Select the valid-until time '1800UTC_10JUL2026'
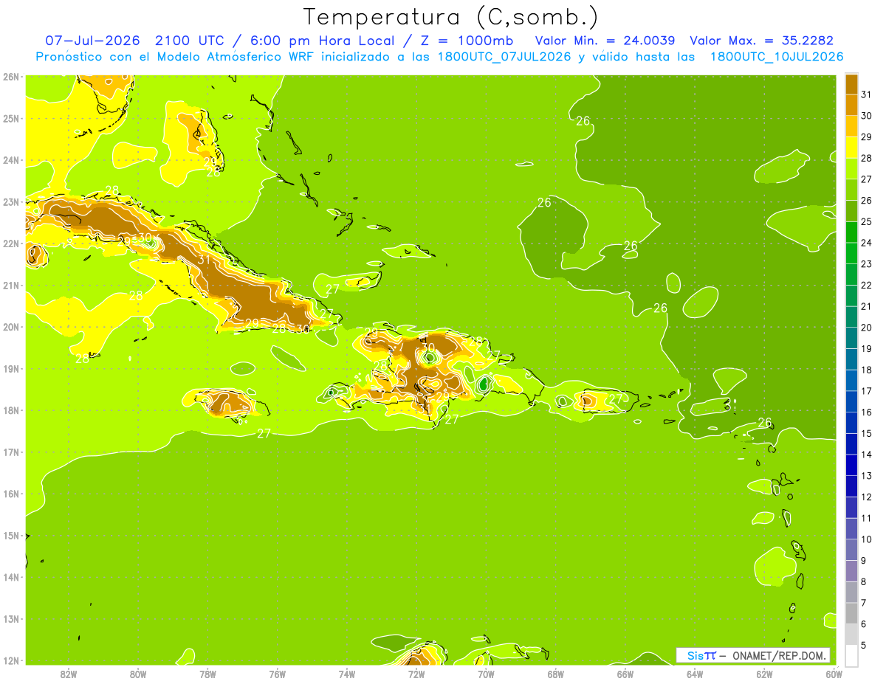Image resolution: width=886 pixels, height=684 pixels. 777,57
